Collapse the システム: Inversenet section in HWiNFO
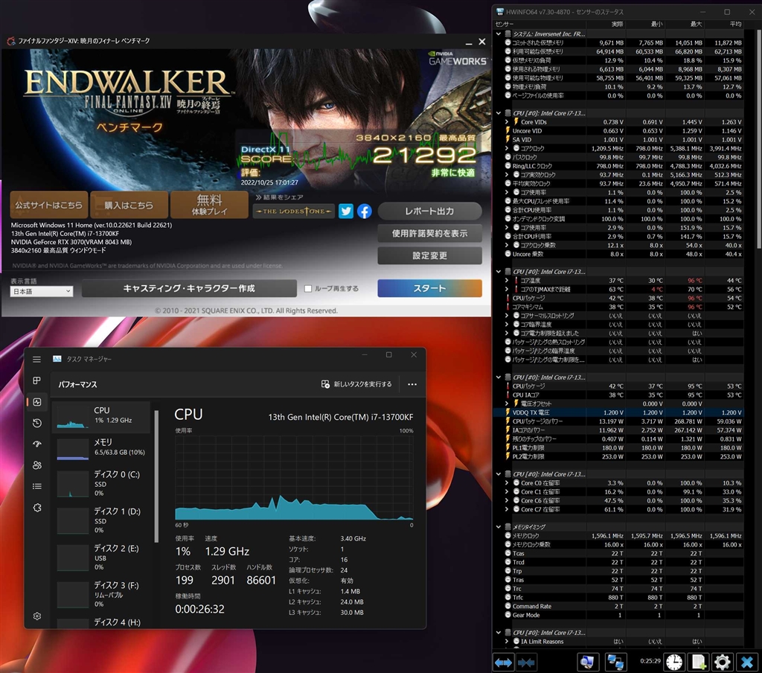762x673 pixels. (498, 34)
